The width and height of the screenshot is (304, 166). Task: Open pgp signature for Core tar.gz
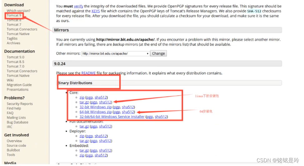coord(94,102)
